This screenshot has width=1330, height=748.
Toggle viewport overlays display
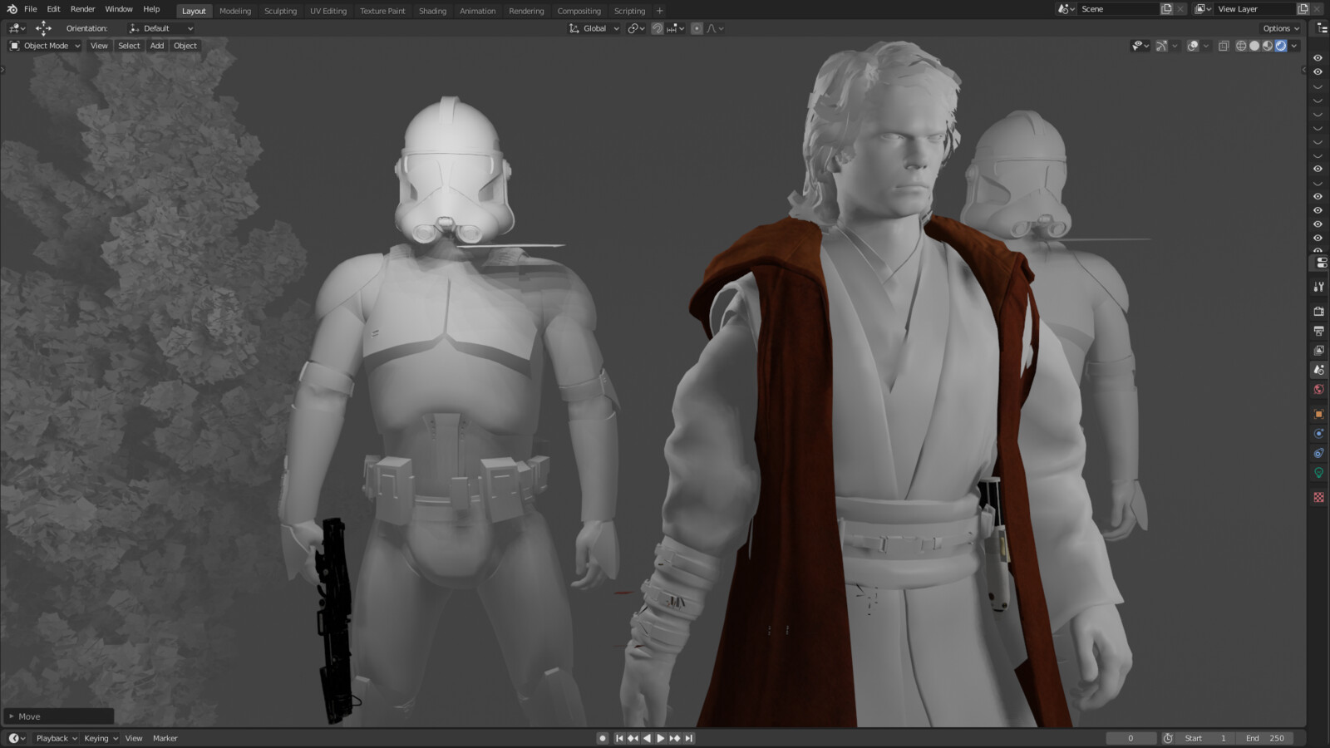[x=1193, y=46]
